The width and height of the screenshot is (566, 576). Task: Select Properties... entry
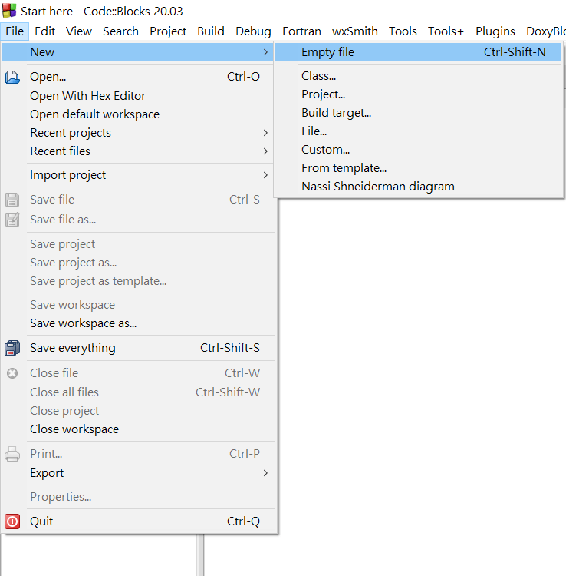(x=138, y=497)
